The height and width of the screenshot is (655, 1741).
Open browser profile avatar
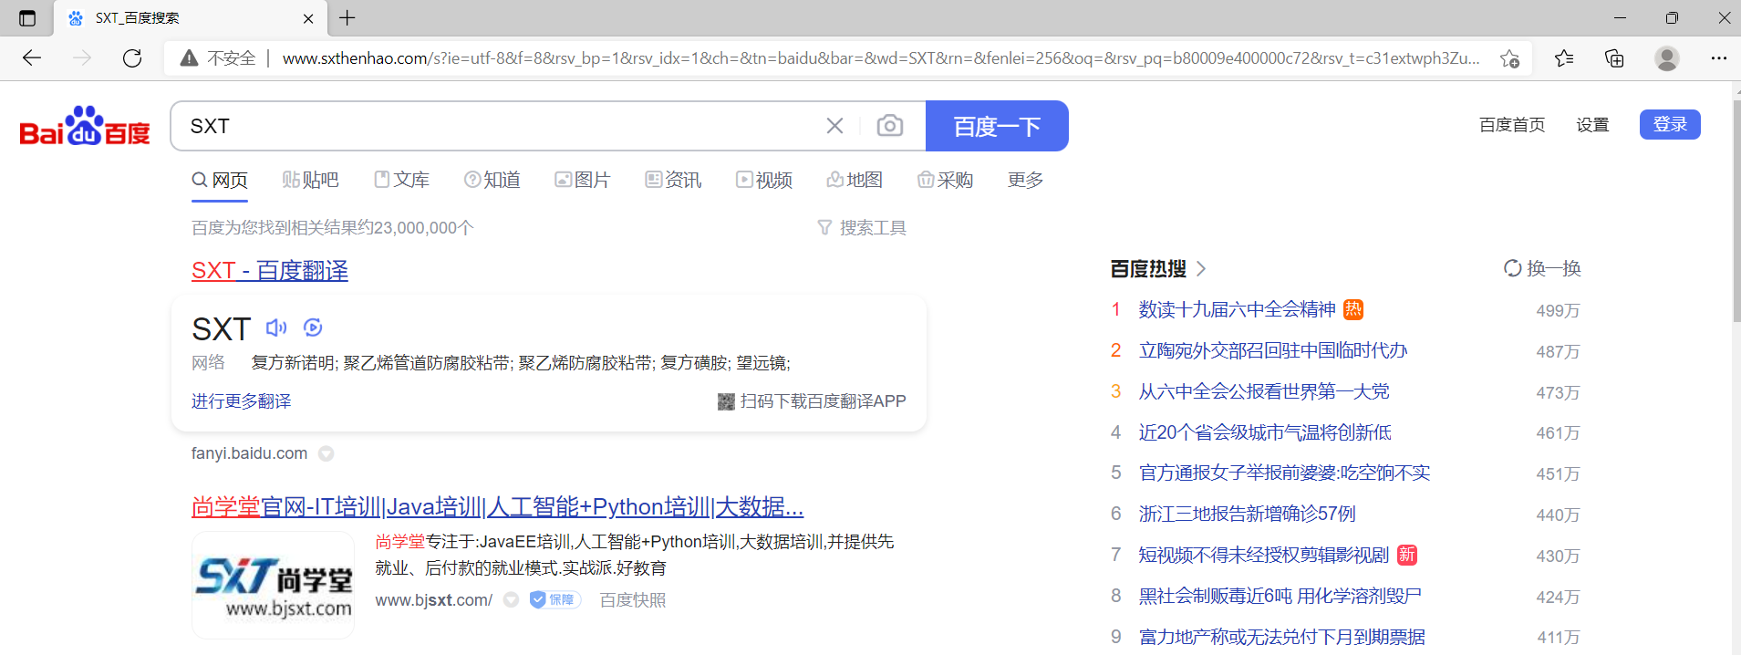[x=1667, y=58]
